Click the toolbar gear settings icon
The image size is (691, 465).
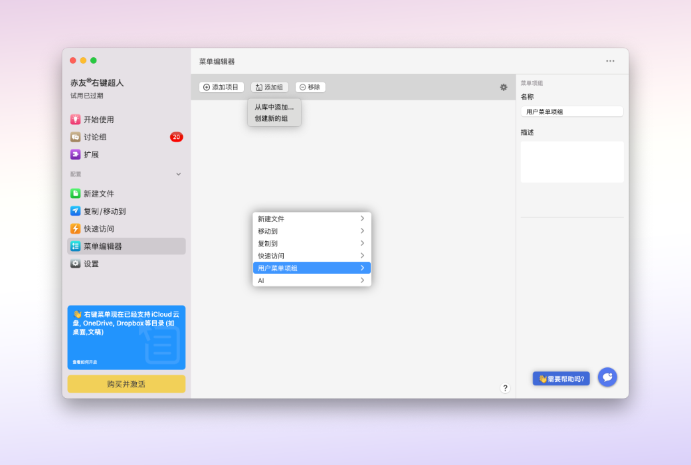pyautogui.click(x=503, y=87)
